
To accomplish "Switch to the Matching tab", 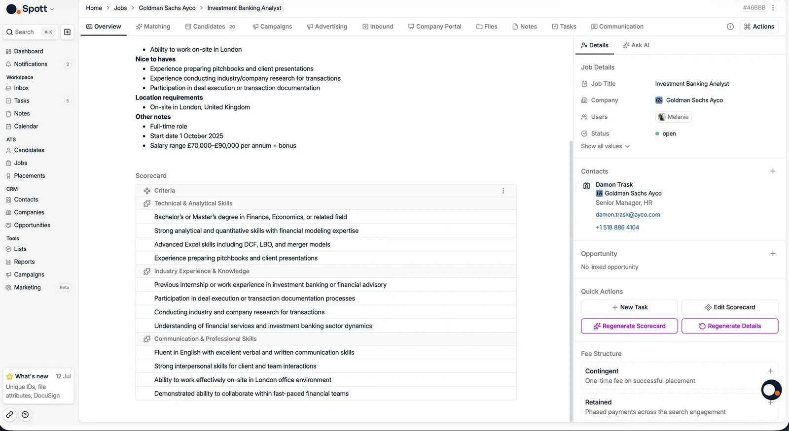I will [x=153, y=27].
